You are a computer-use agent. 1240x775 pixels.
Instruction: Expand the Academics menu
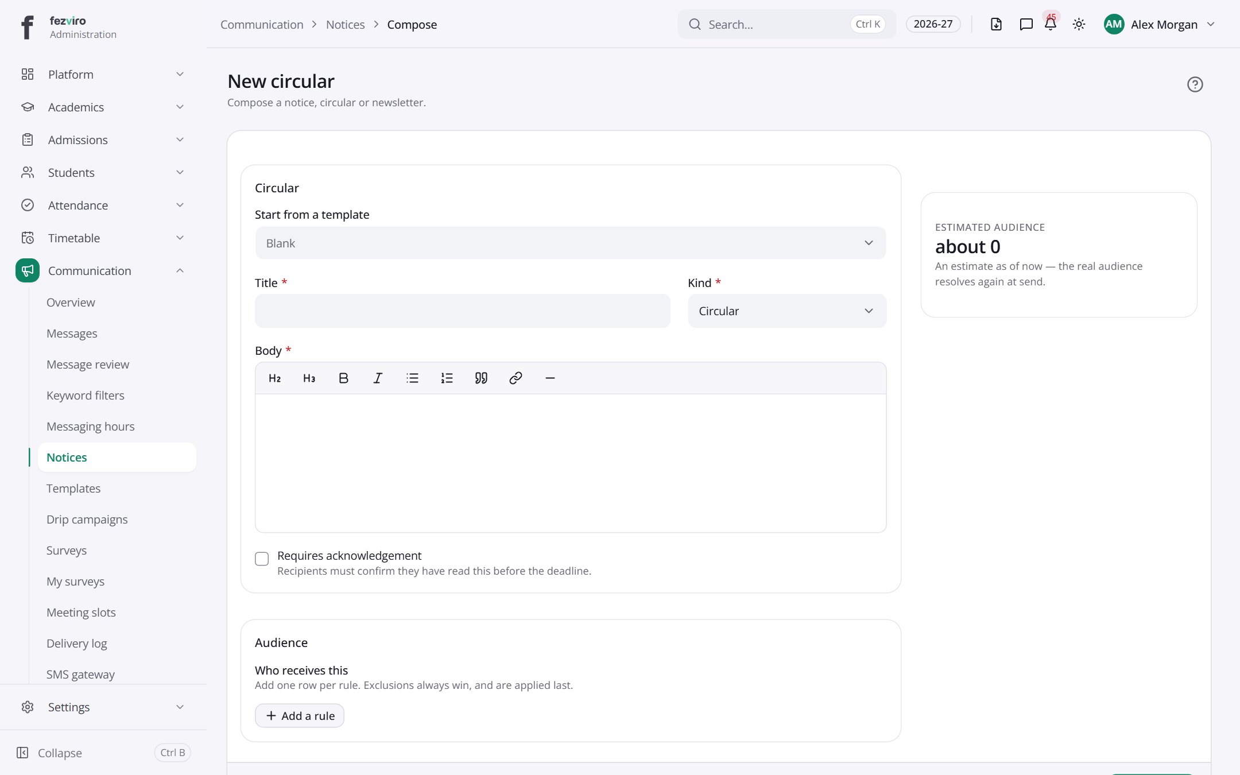click(103, 107)
